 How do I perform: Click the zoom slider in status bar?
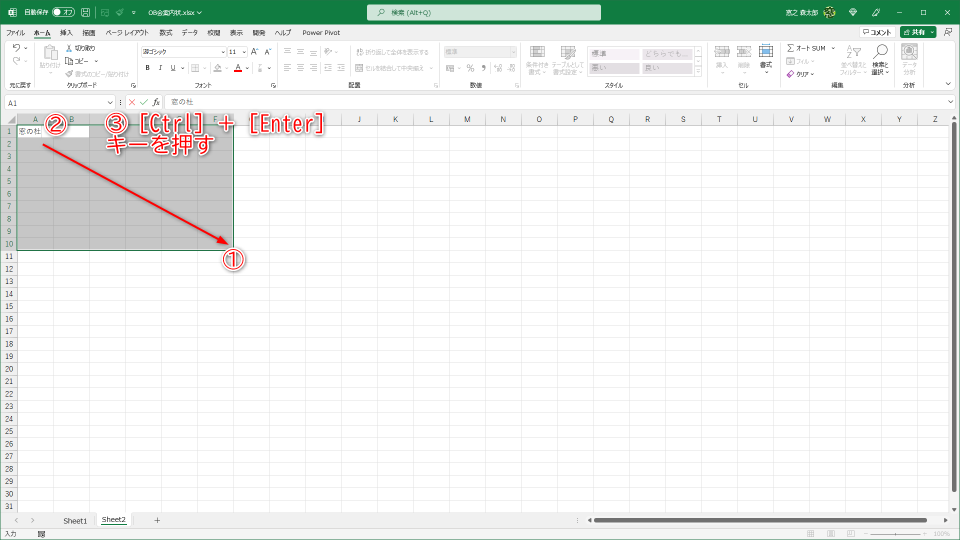895,534
